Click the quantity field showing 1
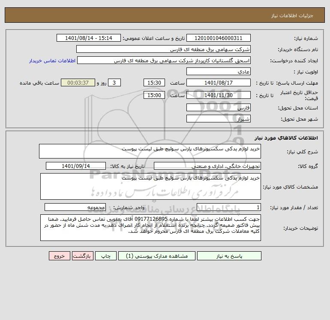330x320 pixels. pyautogui.click(x=229, y=207)
